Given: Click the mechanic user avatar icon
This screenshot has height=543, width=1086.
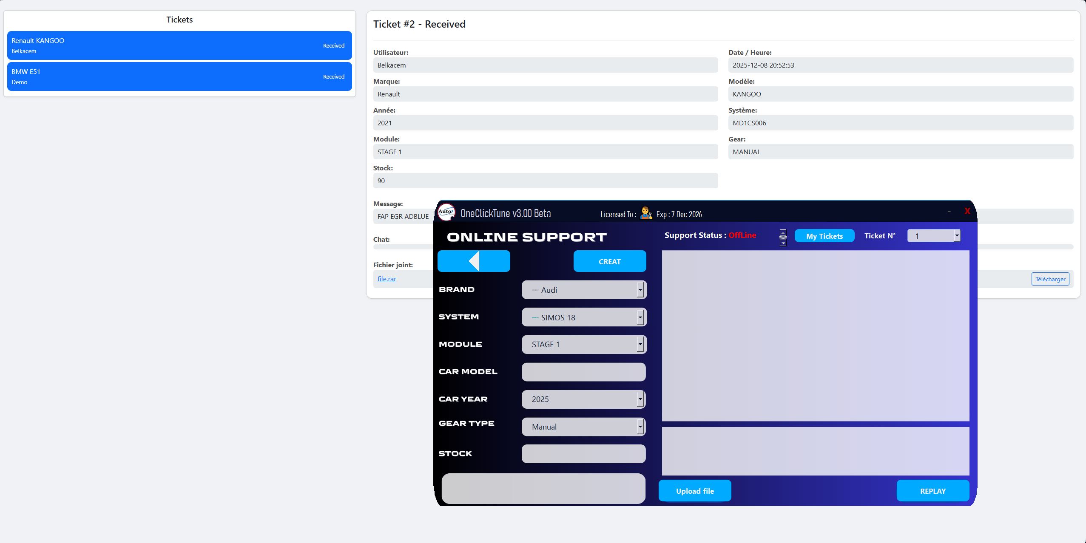Looking at the screenshot, I should tap(646, 213).
